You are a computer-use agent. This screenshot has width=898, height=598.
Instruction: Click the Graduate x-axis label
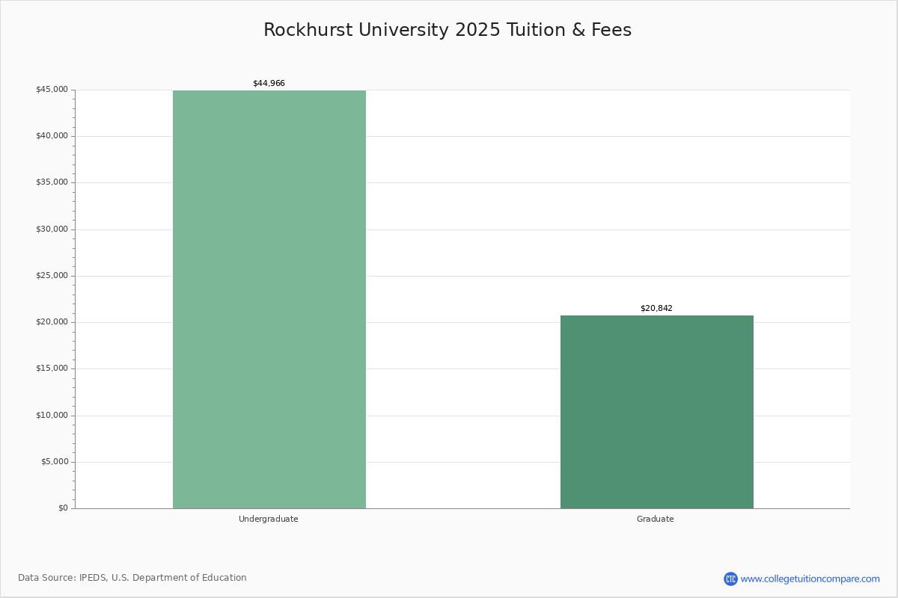tap(656, 519)
